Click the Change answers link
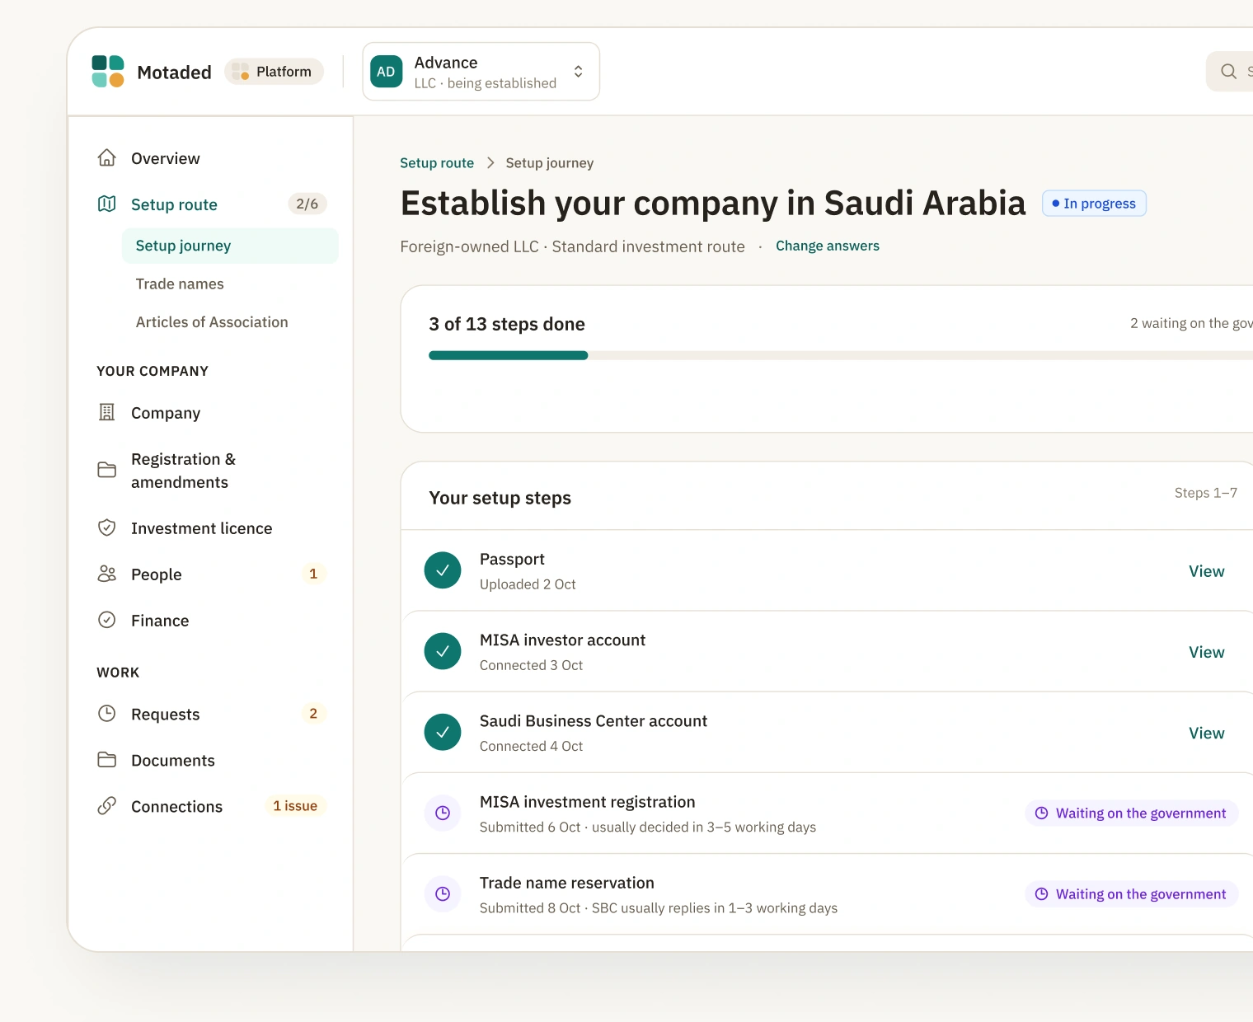 (x=828, y=246)
